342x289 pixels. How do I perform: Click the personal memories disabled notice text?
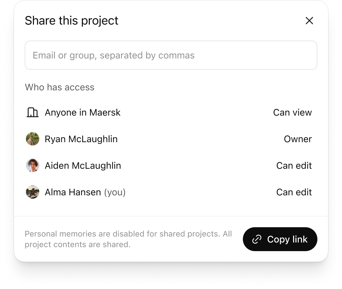tap(128, 239)
